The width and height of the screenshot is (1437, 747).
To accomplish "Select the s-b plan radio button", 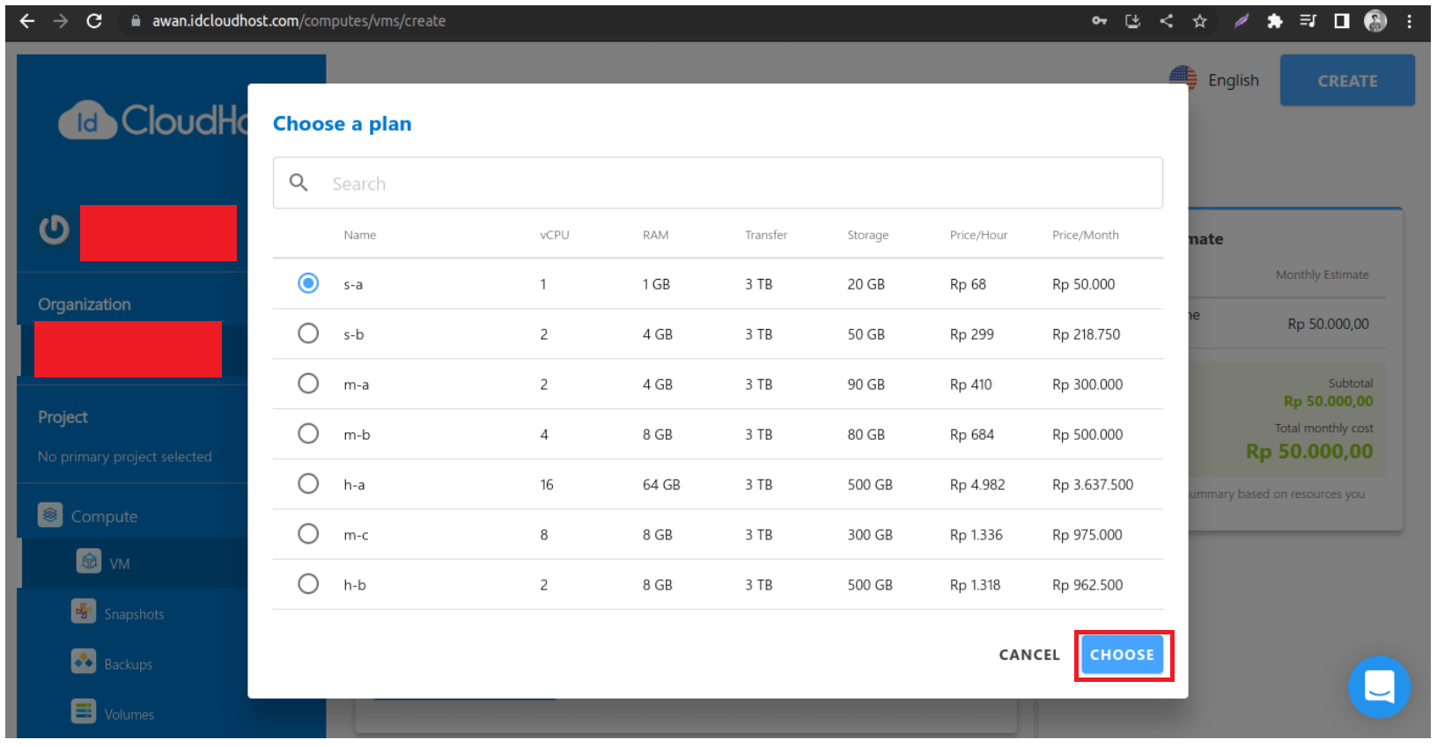I will [308, 333].
